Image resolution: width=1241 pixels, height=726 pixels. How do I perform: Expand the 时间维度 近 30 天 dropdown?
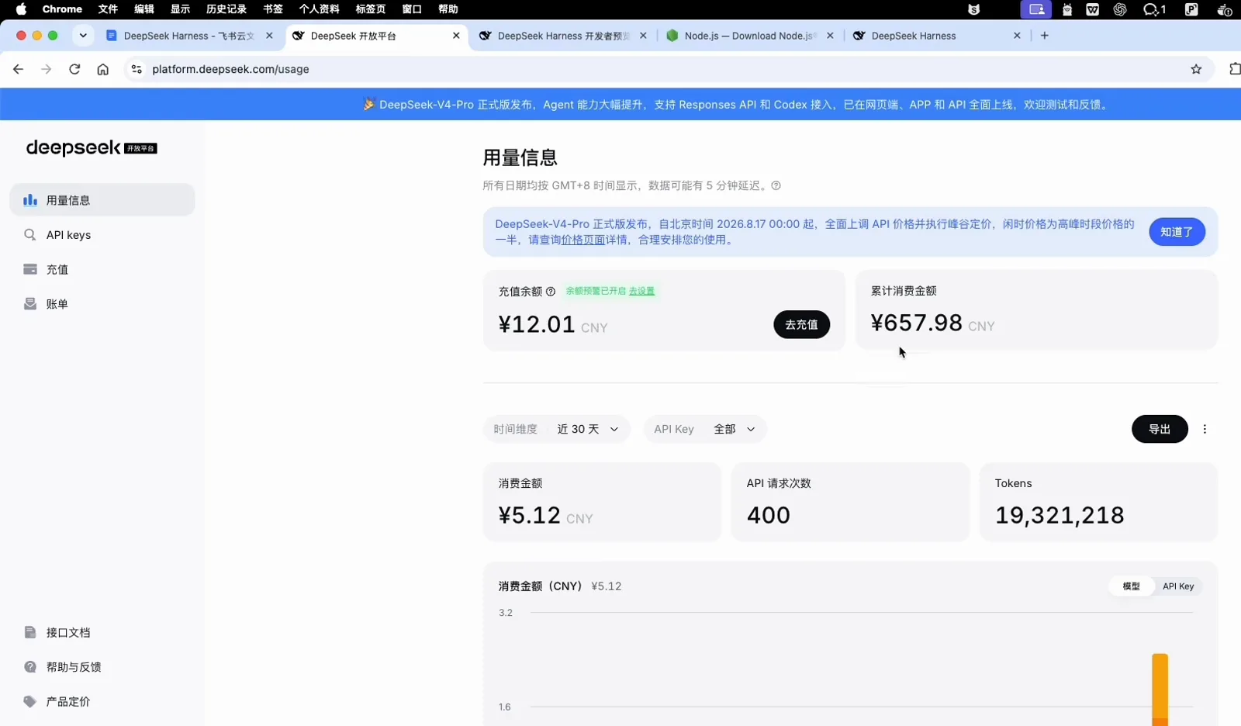click(x=557, y=429)
